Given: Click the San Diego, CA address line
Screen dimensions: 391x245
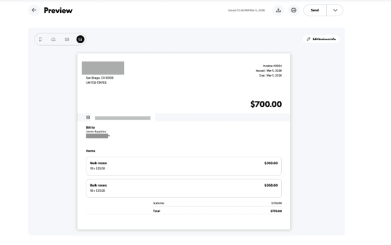Looking at the screenshot, I should tap(100, 78).
